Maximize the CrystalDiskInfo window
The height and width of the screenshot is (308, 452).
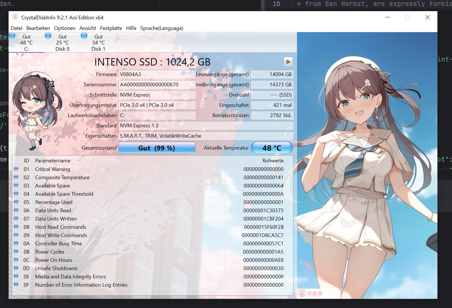407,17
